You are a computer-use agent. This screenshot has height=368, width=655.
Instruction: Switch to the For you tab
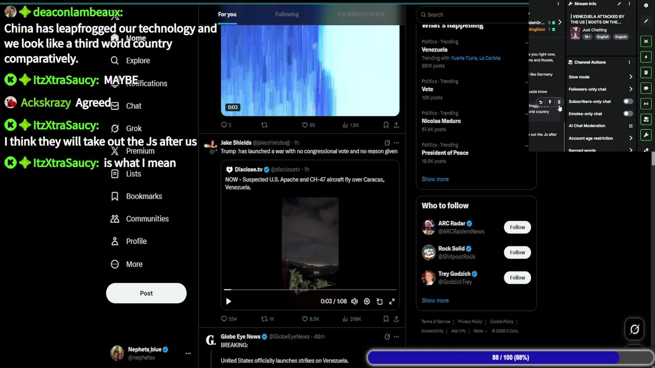point(227,14)
